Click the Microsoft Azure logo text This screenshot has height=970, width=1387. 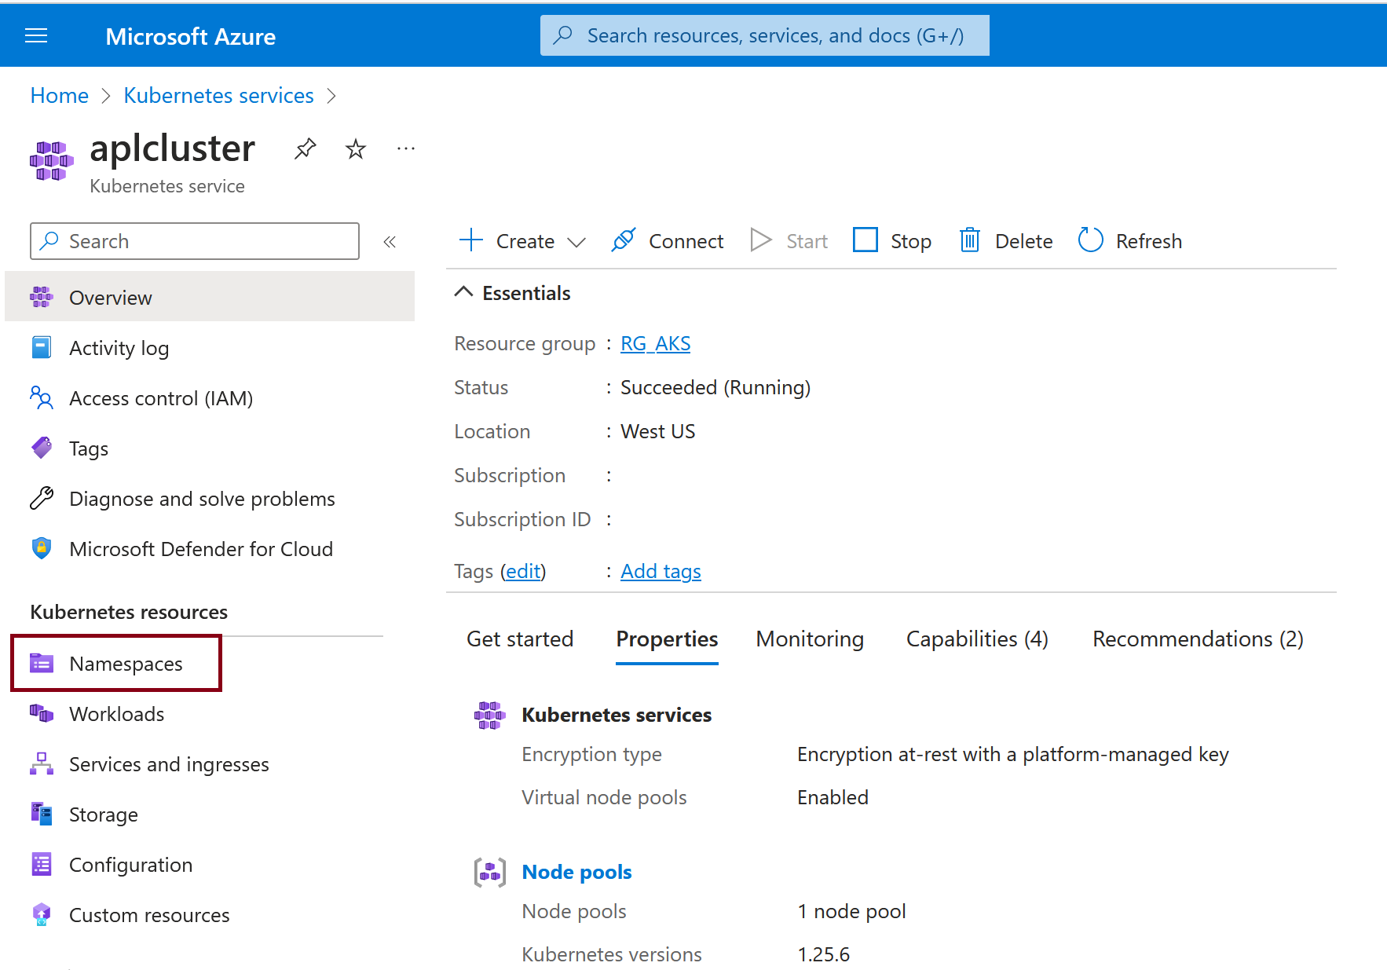190,36
